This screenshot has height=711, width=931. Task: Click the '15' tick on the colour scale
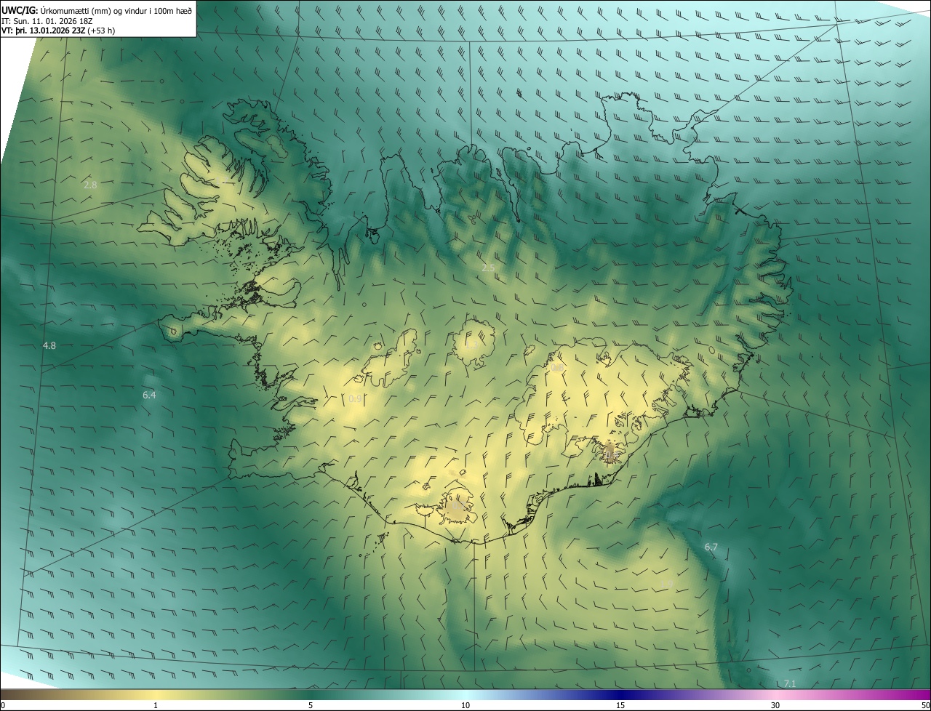620,706
